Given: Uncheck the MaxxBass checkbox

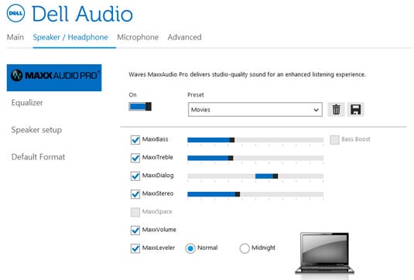Looking at the screenshot, I should pos(135,139).
